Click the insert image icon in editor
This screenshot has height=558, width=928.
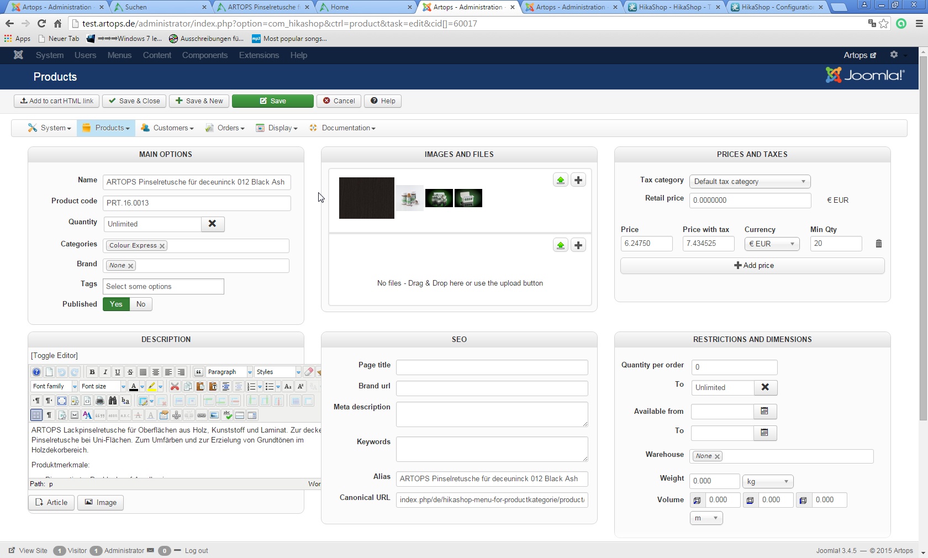214,415
